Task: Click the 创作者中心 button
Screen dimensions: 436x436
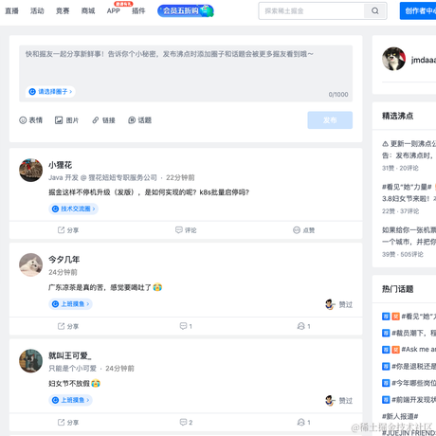Action: tap(418, 11)
